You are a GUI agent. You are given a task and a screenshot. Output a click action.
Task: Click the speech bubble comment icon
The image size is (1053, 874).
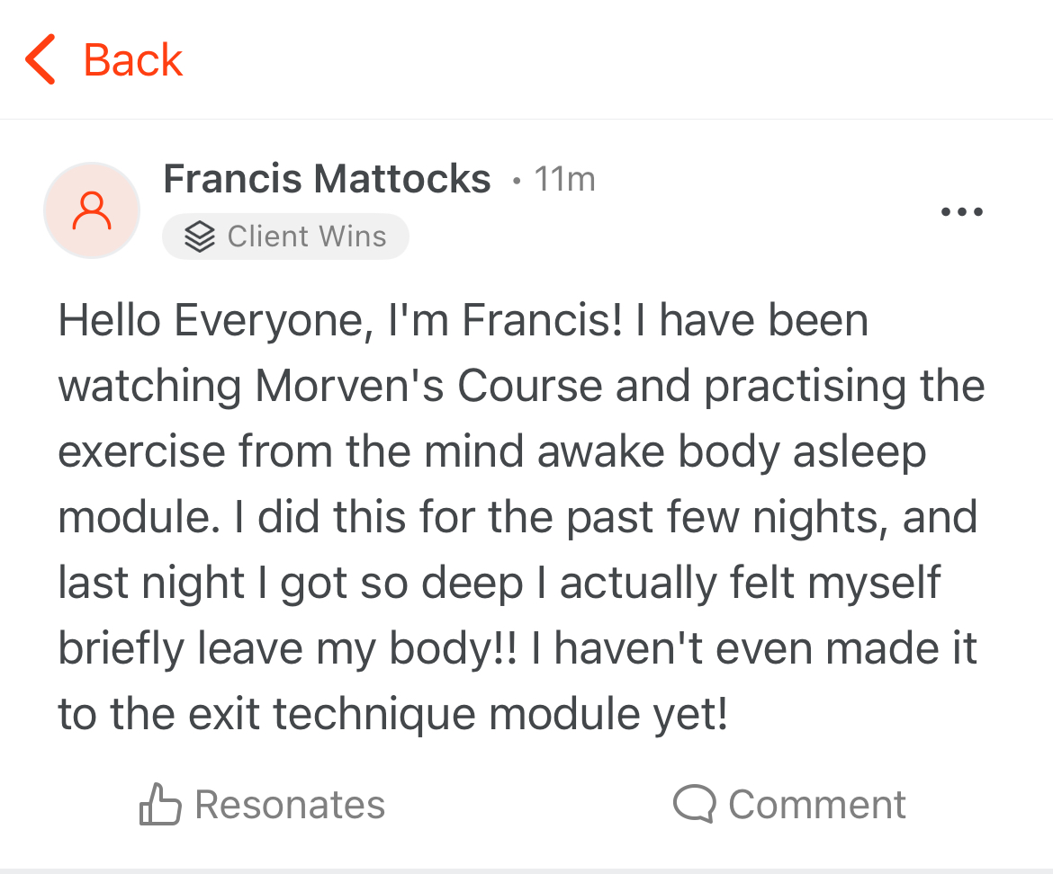click(695, 803)
